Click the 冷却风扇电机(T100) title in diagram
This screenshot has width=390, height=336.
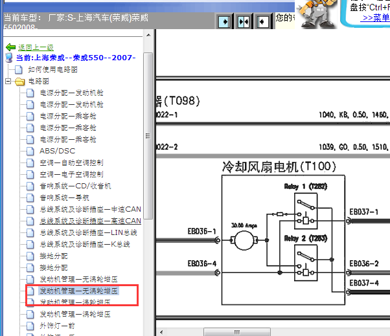[279, 166]
